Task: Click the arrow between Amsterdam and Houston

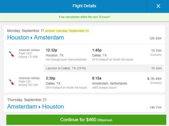Action: click(40, 107)
